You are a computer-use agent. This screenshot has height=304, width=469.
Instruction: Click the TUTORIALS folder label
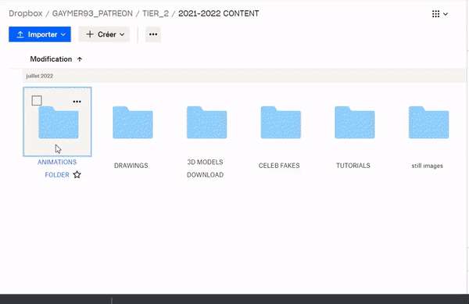353,166
